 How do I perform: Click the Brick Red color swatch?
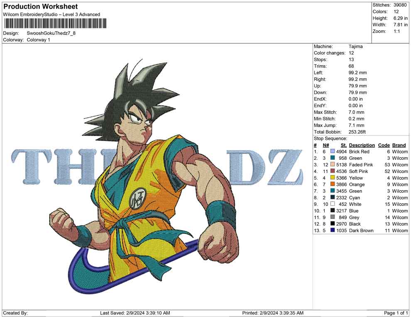[333, 151]
